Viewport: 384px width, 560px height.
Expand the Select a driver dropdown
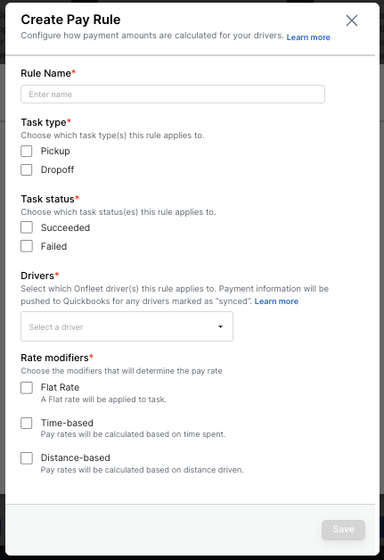pyautogui.click(x=127, y=326)
